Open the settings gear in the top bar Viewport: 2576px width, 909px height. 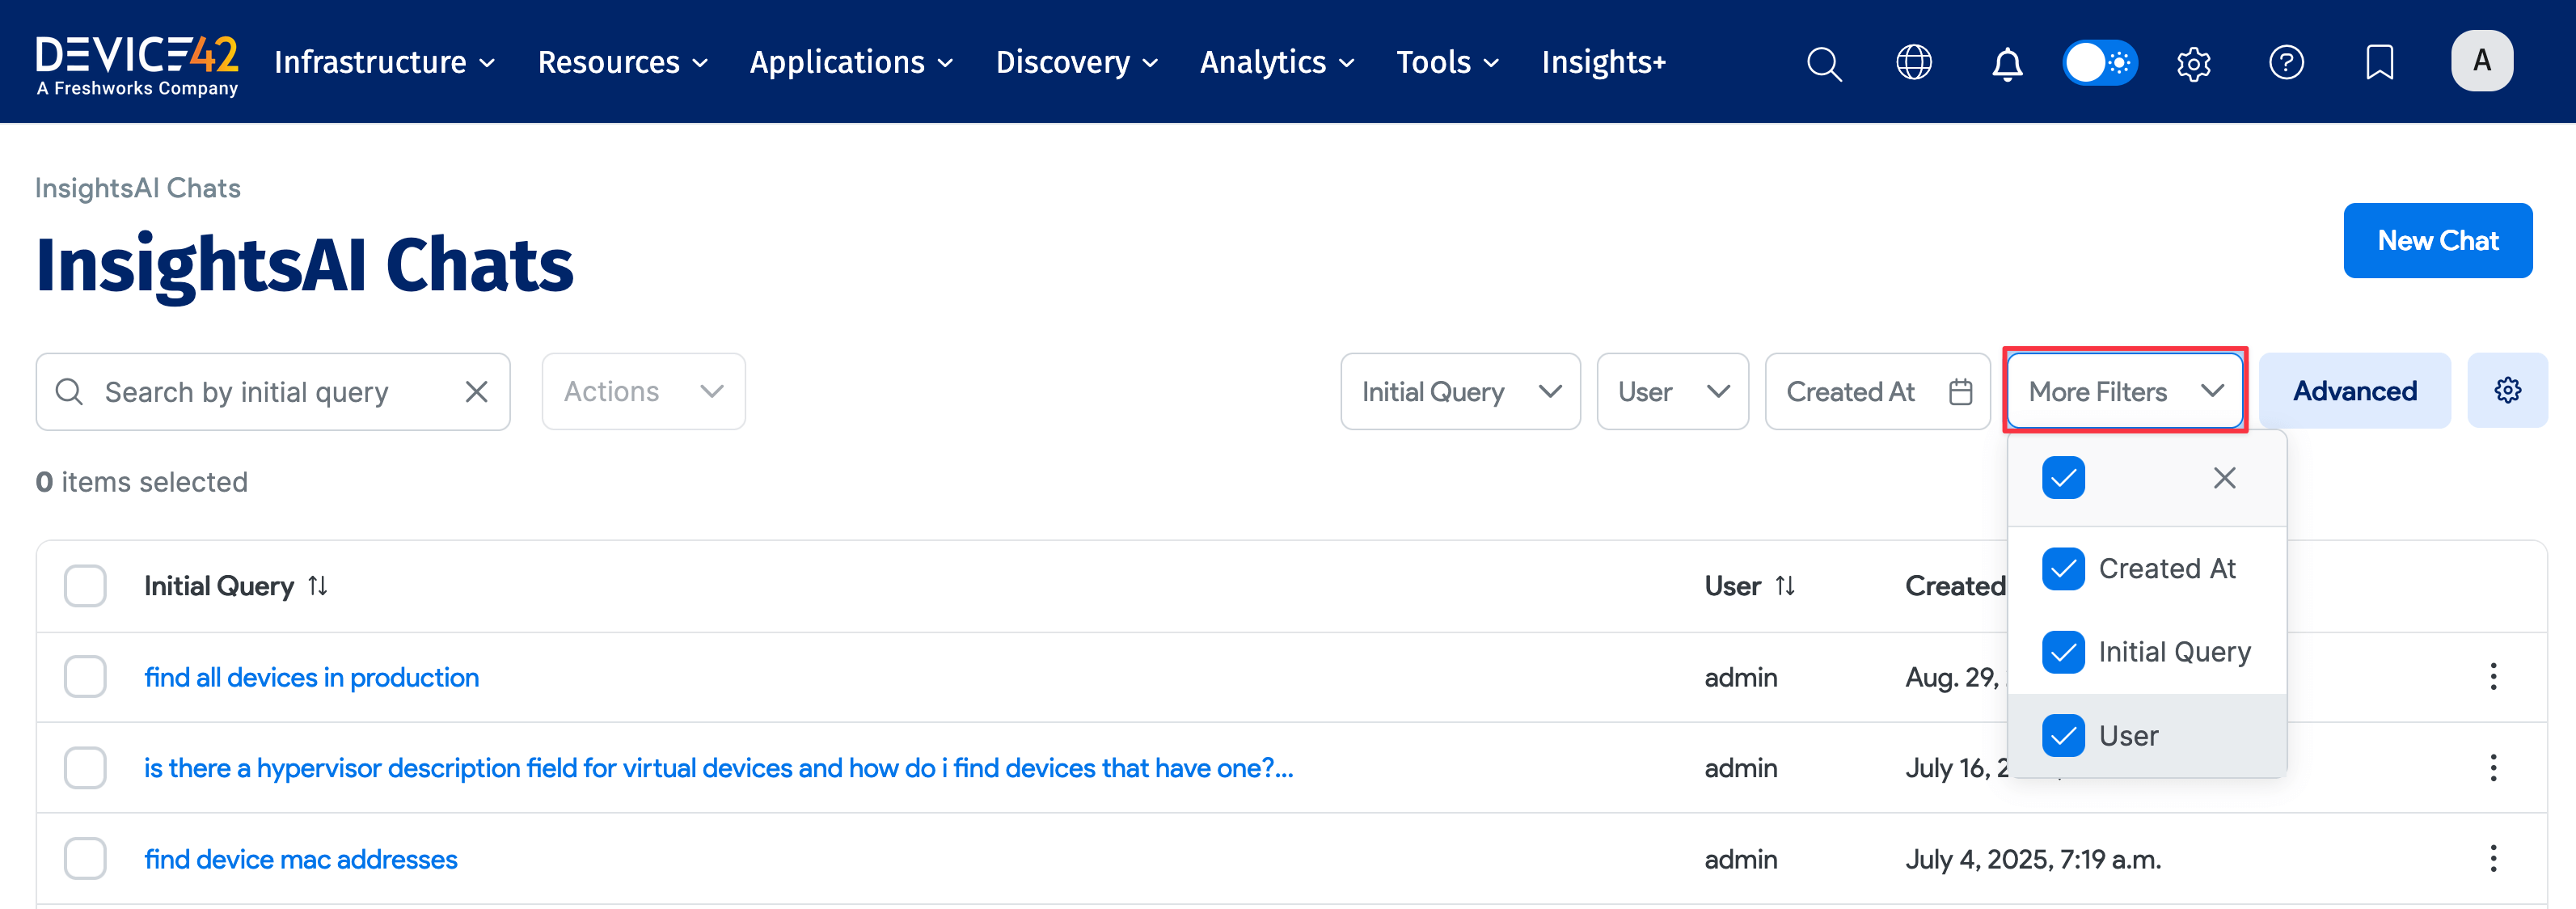[x=2194, y=62]
